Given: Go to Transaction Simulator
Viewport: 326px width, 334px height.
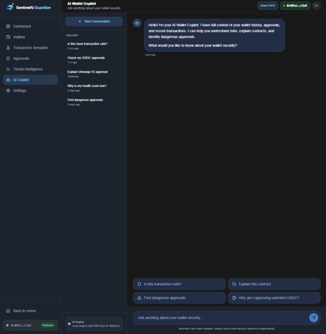Looking at the screenshot, I should [x=30, y=47].
